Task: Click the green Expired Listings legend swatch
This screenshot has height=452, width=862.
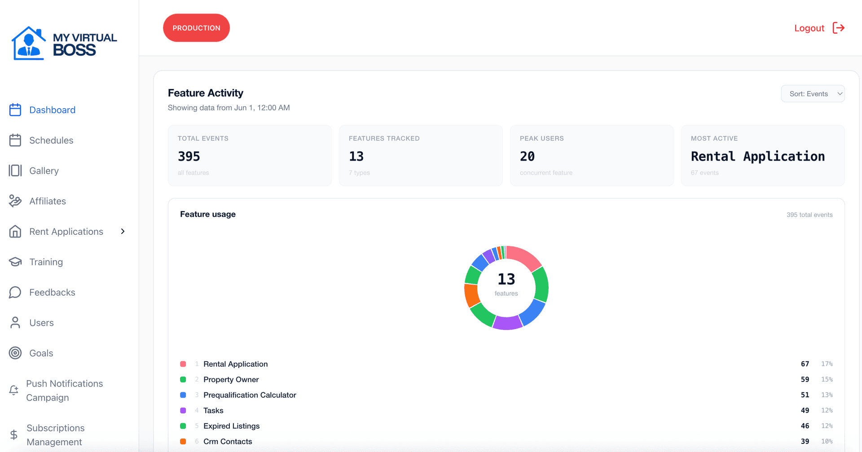Action: (183, 426)
